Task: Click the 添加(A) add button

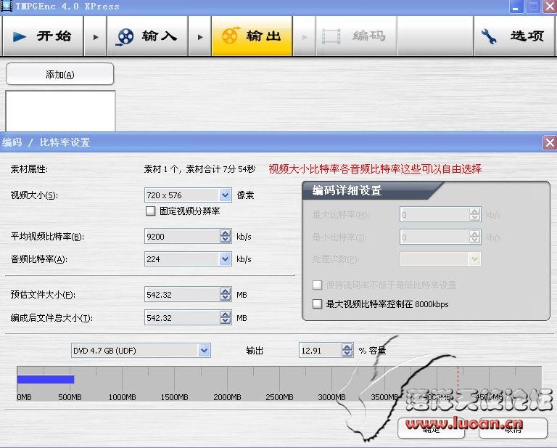Action: [60, 74]
